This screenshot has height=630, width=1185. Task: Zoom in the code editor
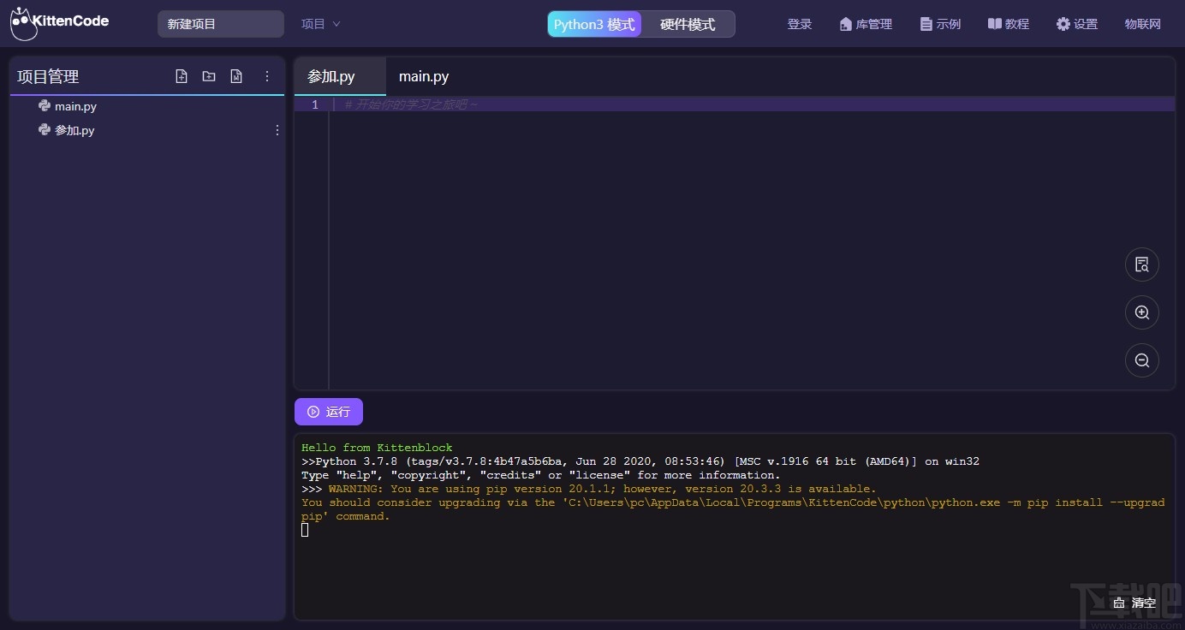[x=1142, y=312]
